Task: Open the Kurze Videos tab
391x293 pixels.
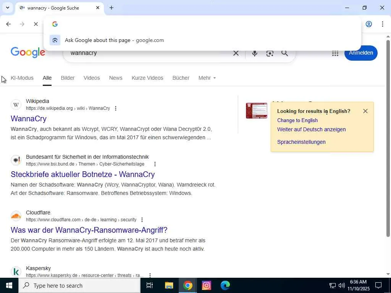Action: pos(147,78)
